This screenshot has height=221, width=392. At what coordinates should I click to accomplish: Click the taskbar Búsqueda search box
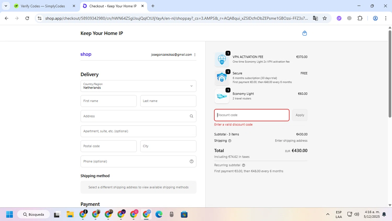coord(33,214)
